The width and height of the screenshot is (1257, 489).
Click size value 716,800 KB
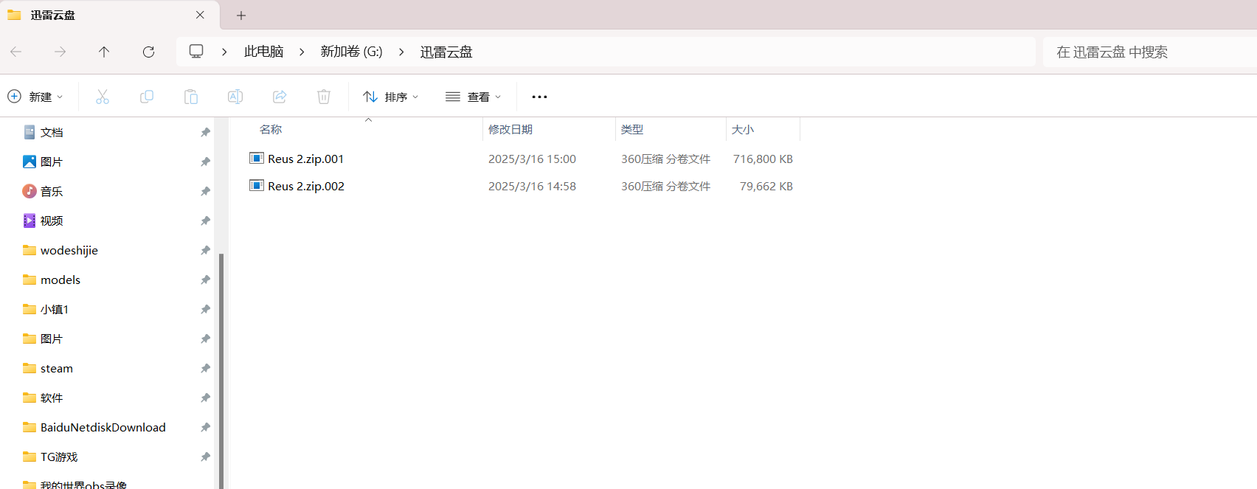[x=763, y=159]
